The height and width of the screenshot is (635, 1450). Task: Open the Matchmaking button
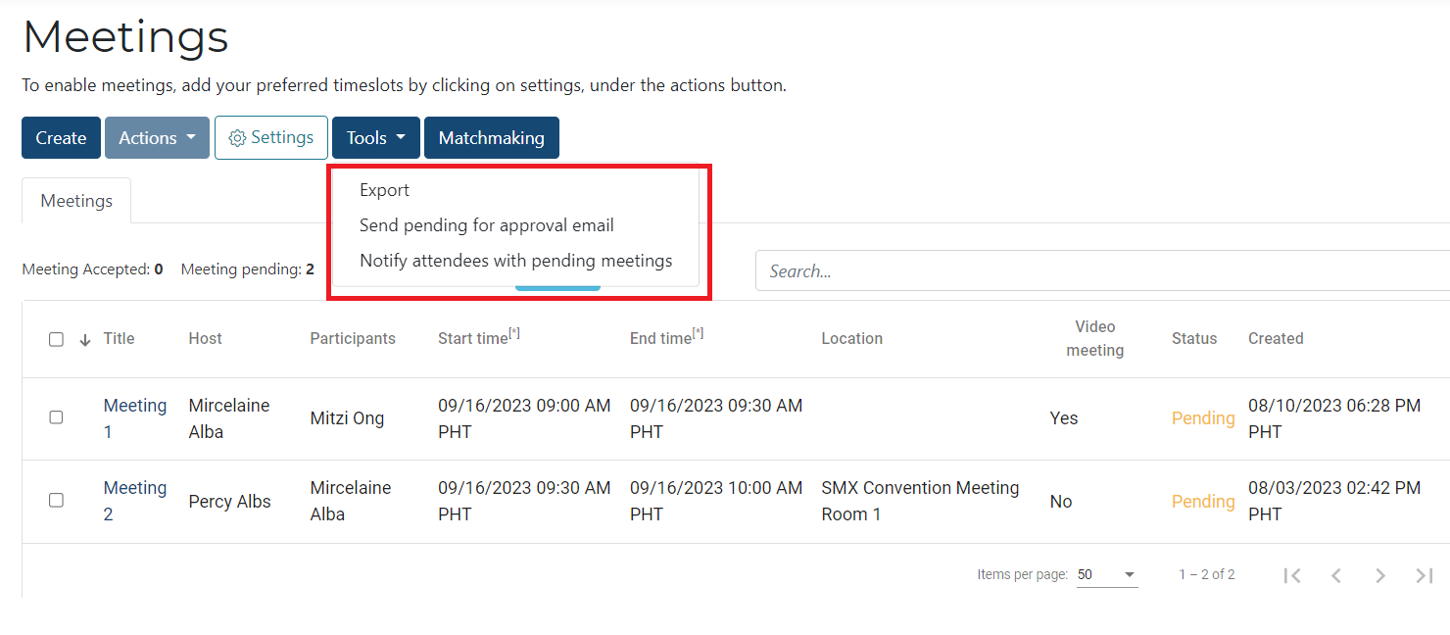tap(491, 138)
